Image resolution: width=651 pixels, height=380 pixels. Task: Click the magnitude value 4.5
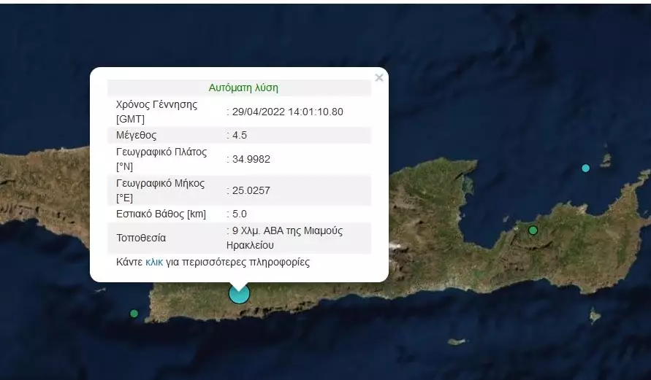239,136
